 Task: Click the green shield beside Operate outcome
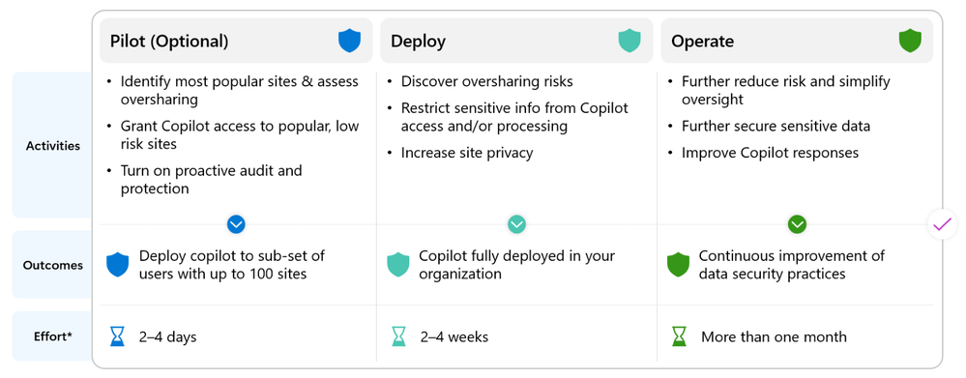(x=678, y=265)
